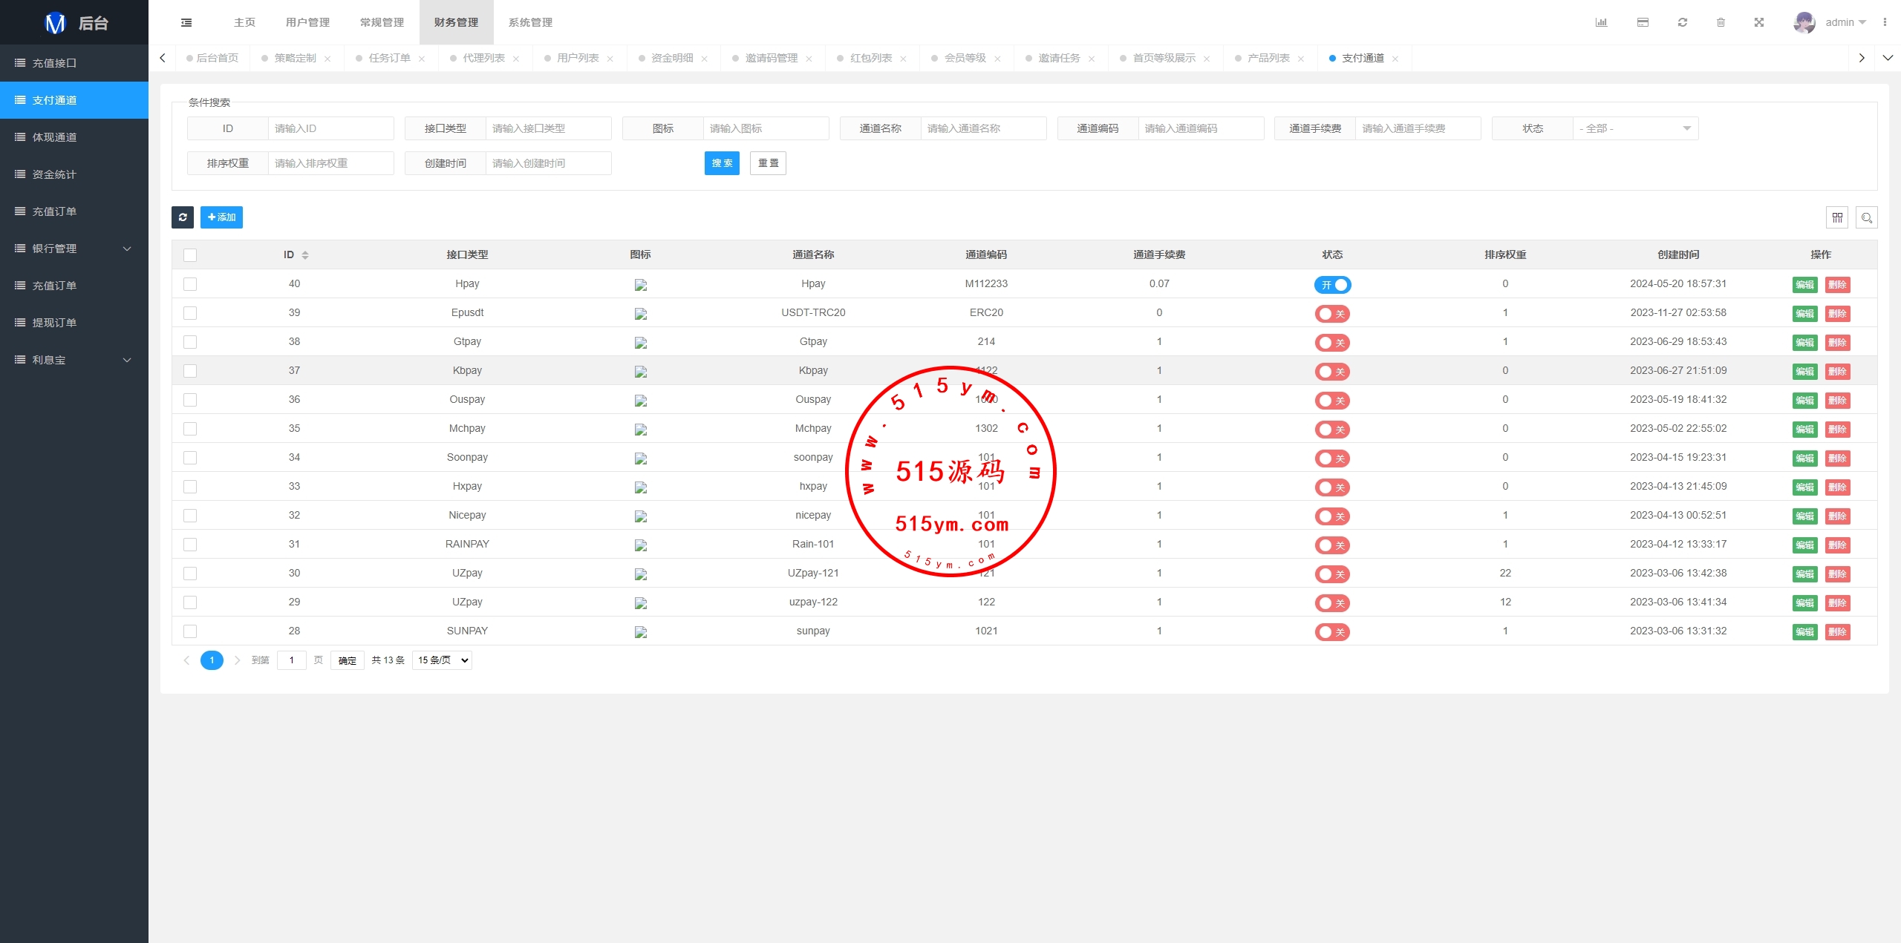This screenshot has width=1901, height=943.
Task: Click the refresh icon in the top header
Action: point(1683,22)
